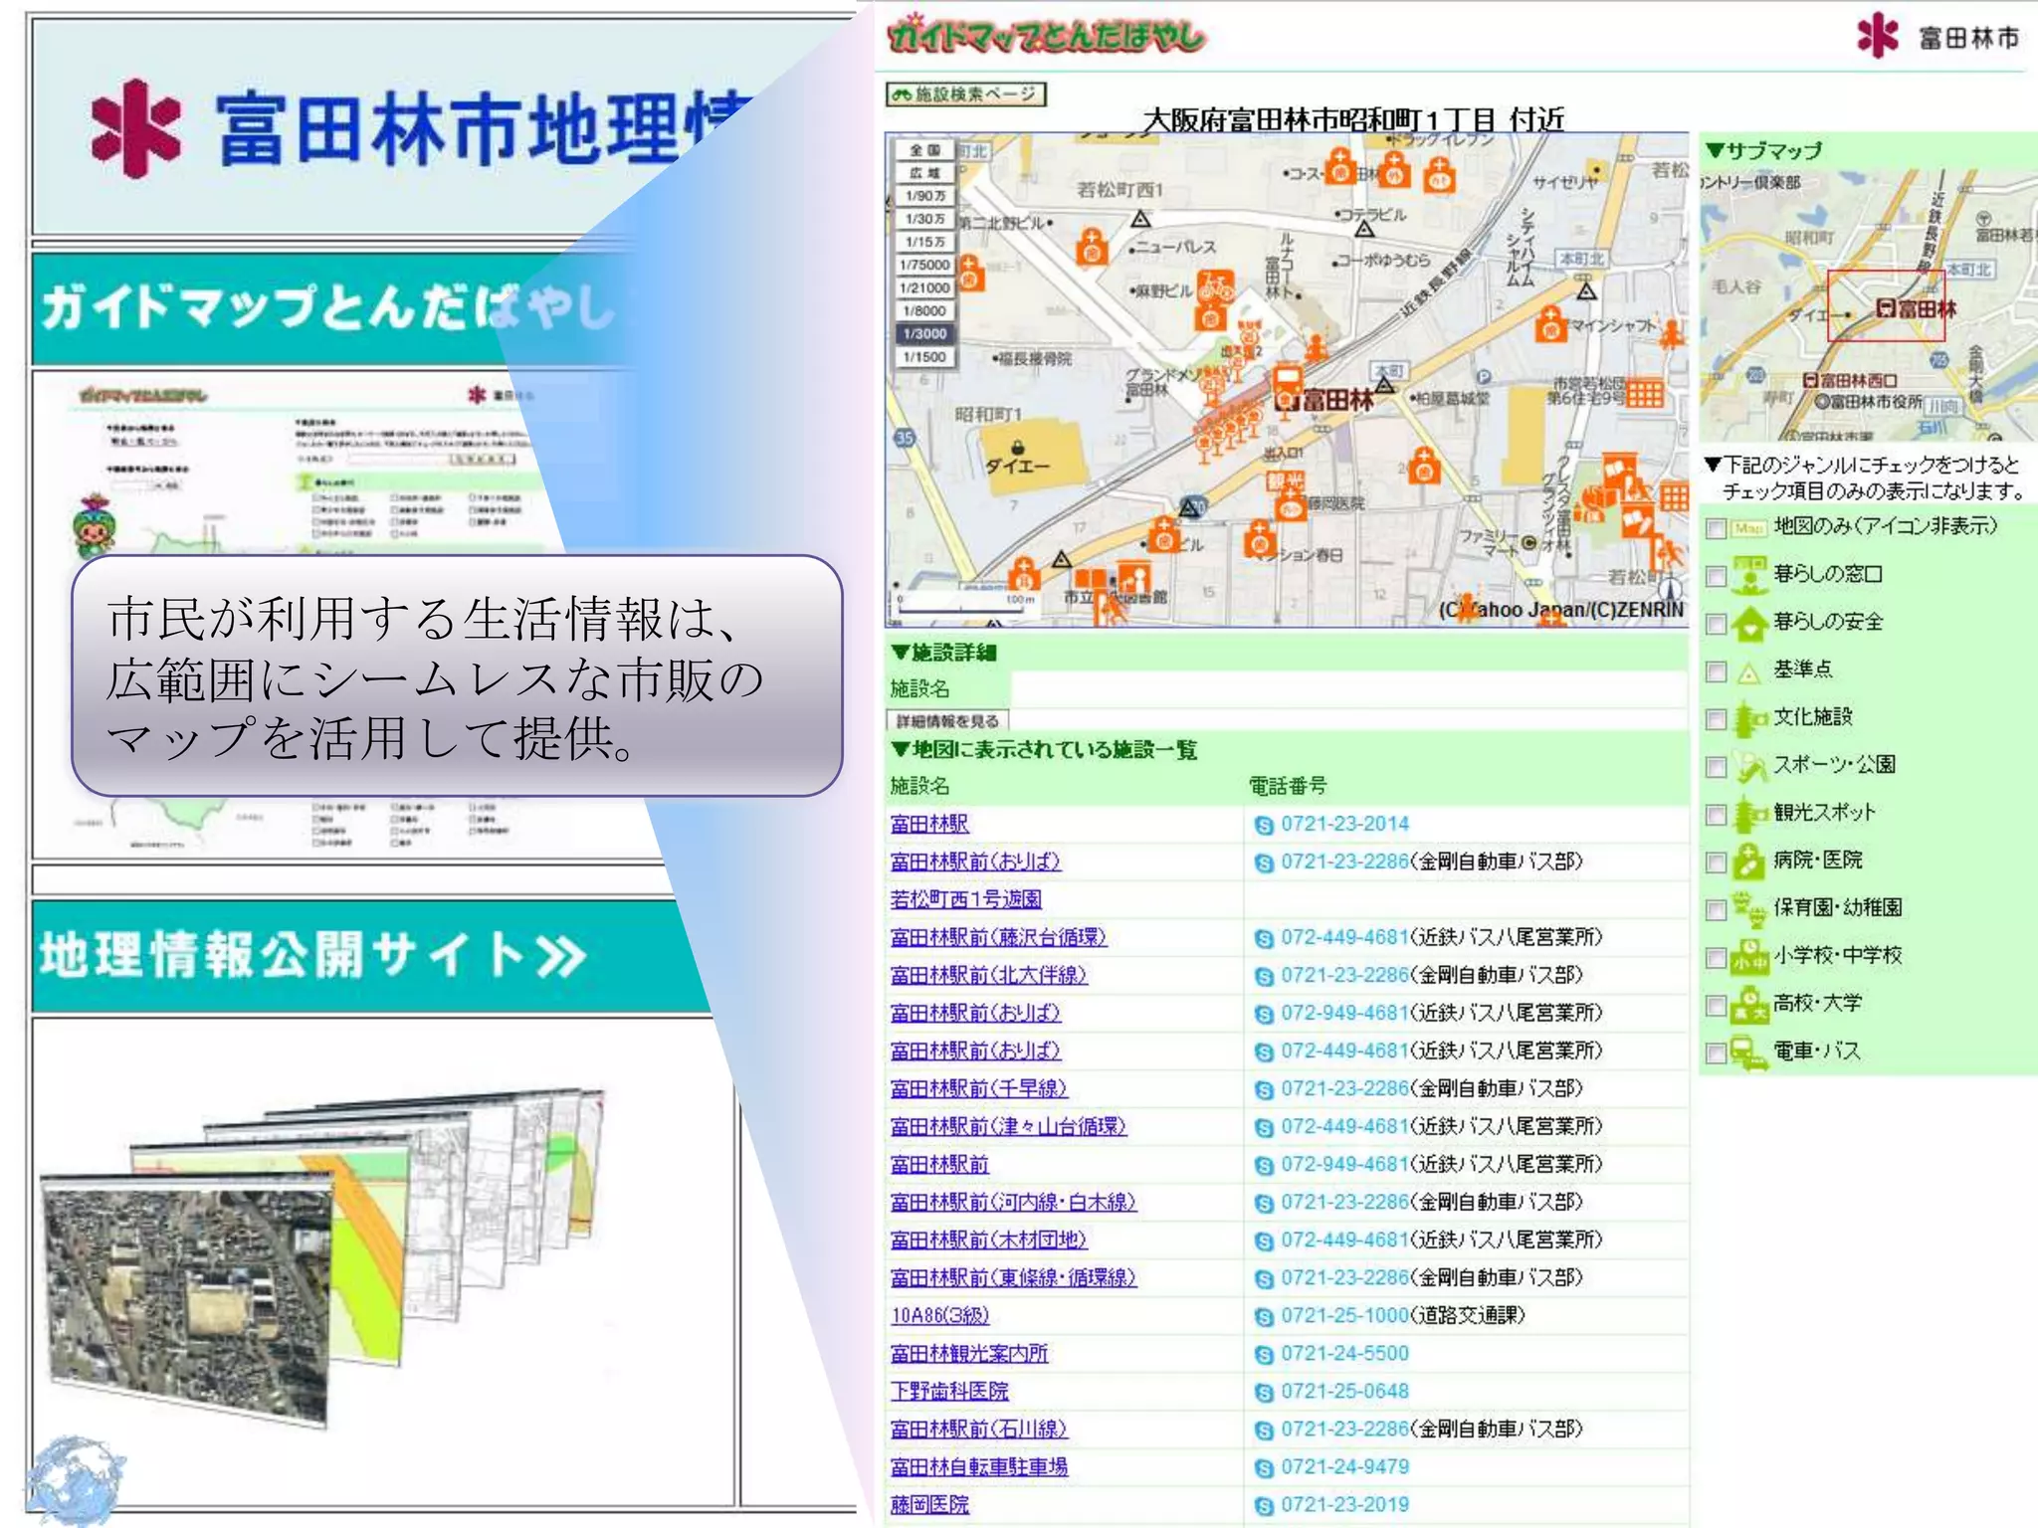Click phone icon beside 富田林駅 number
Viewport: 2038px width, 1528px height.
pyautogui.click(x=1264, y=825)
